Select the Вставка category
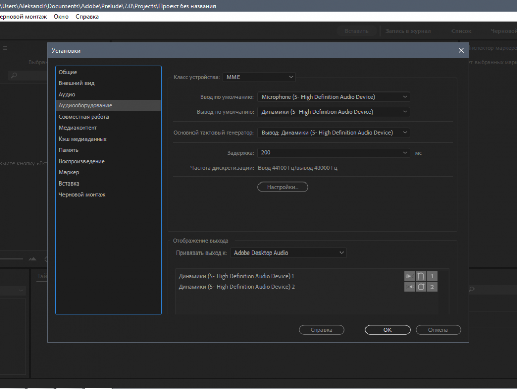 click(x=108, y=184)
